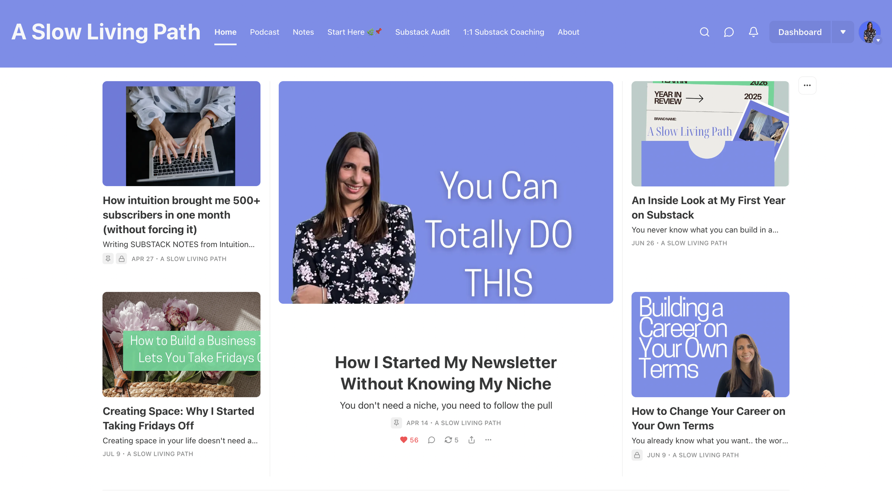Open the three-dot menu beside posts grid

click(807, 86)
